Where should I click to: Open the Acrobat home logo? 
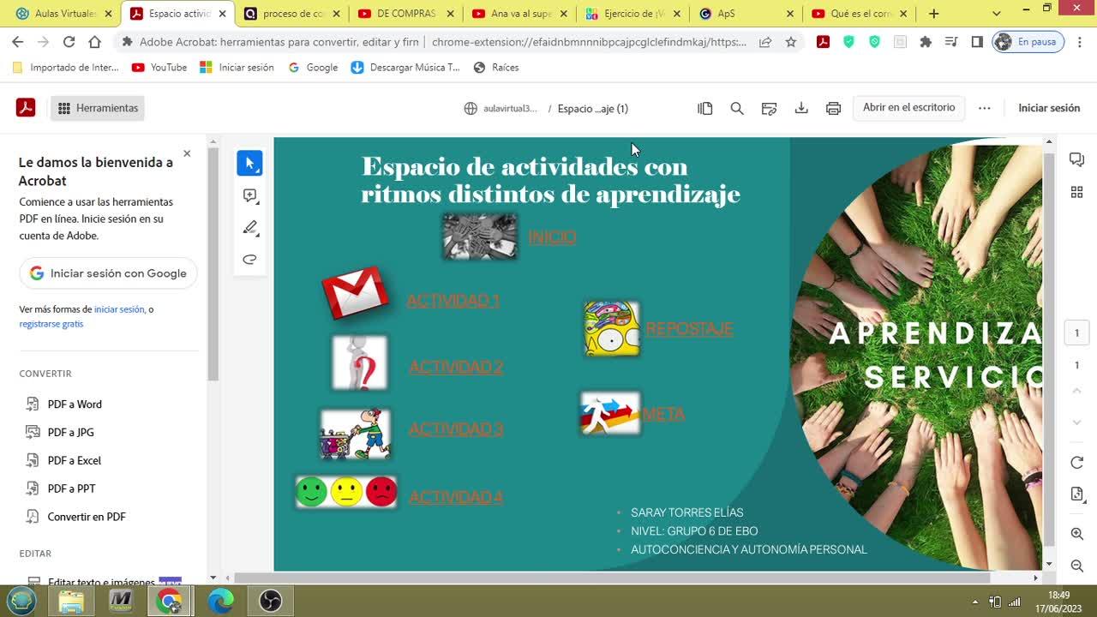click(26, 107)
